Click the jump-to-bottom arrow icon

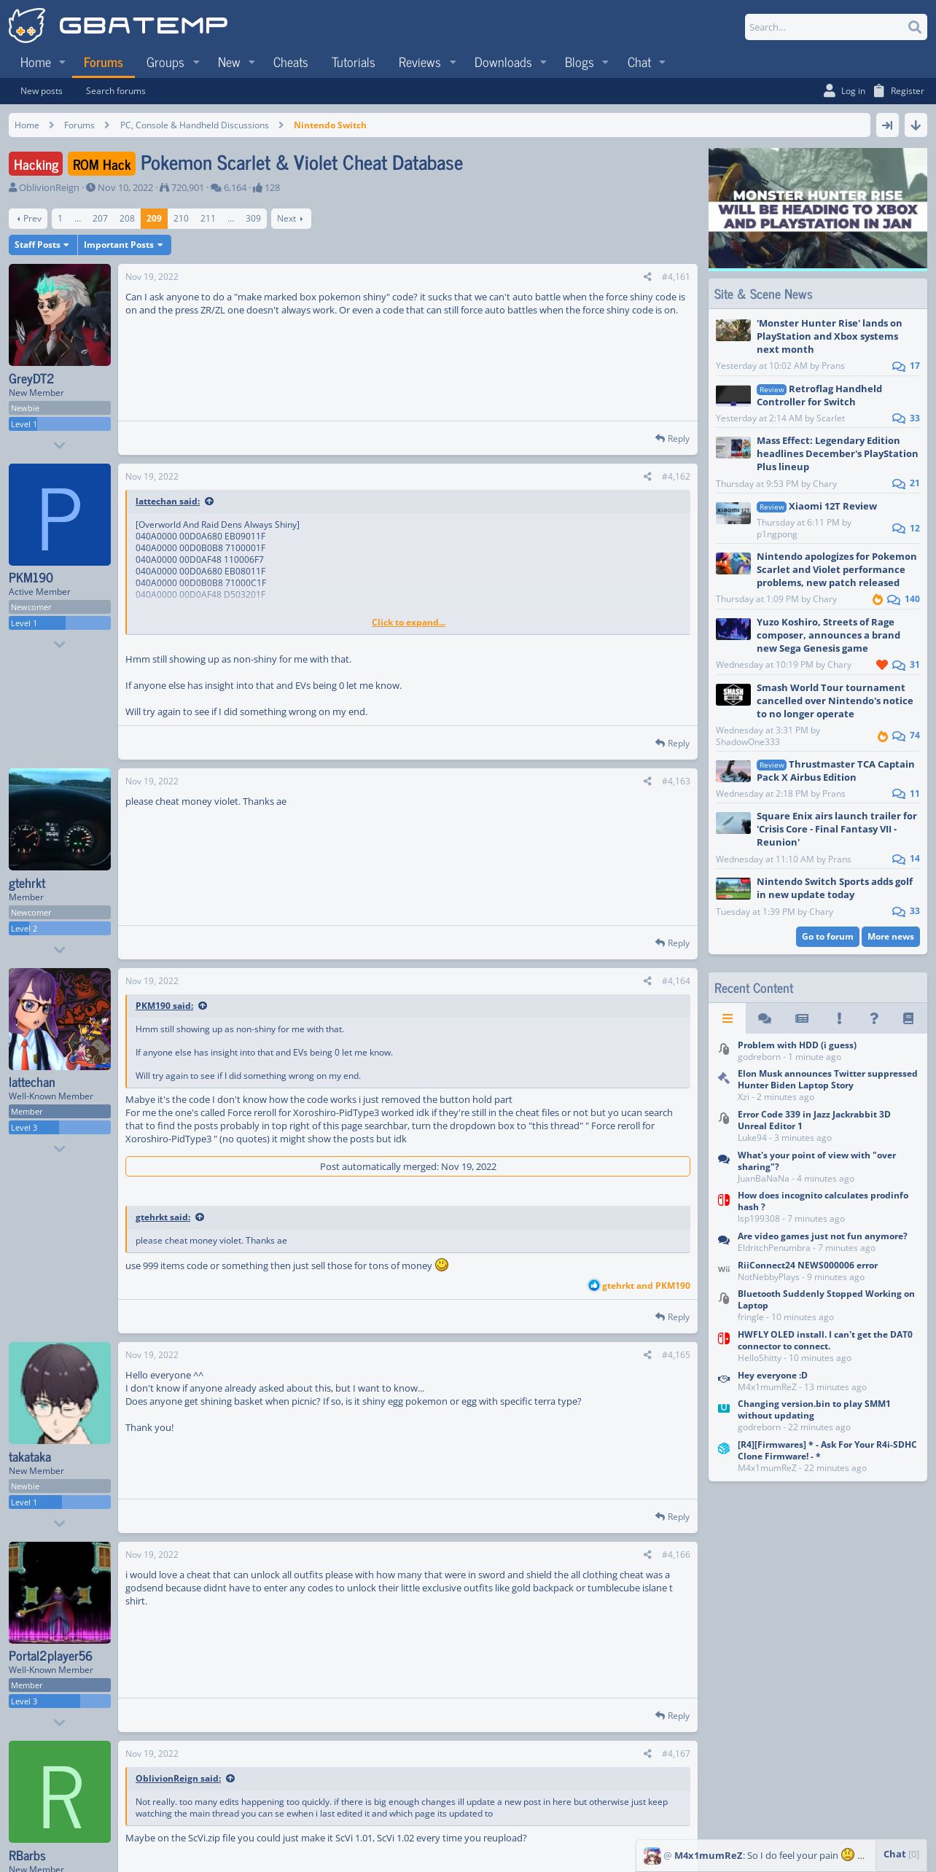tap(916, 125)
